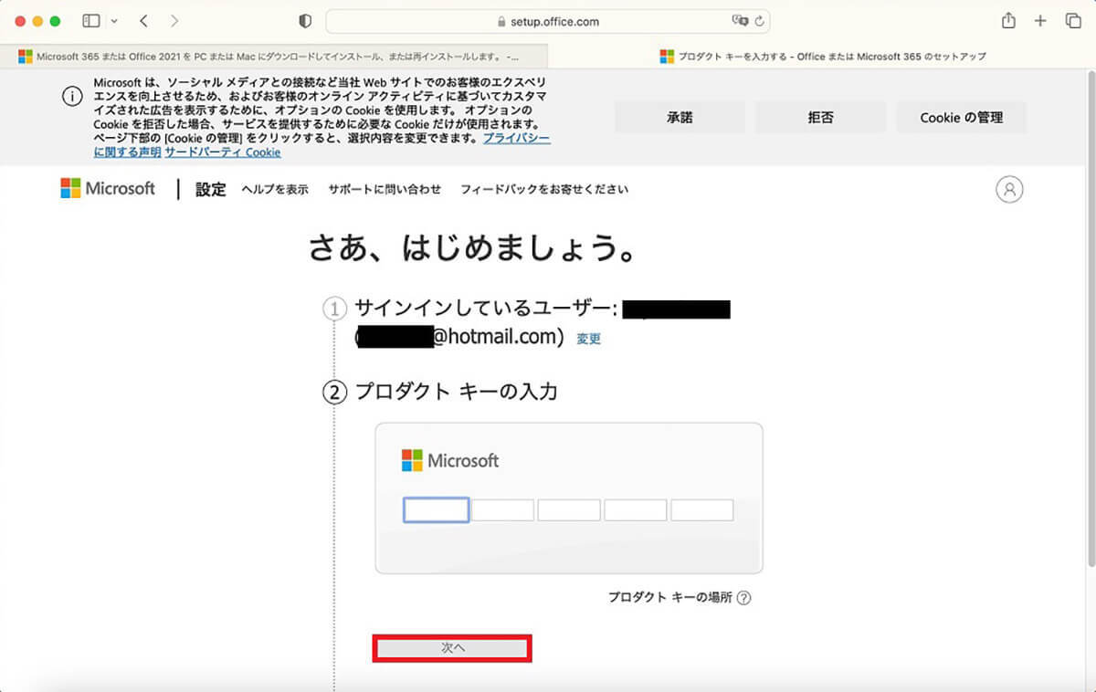Screen dimensions: 1096x692
Task: Switch to the プロダクト キーを入力する tab
Action: [x=822, y=56]
